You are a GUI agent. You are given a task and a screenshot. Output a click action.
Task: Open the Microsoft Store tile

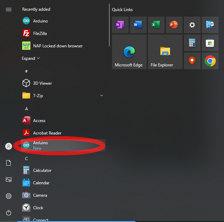click(210, 43)
